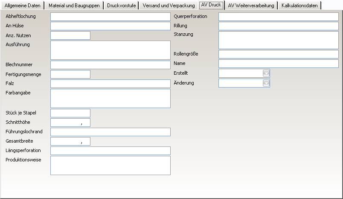
Task: Focus the Stanzung text area
Action: pyautogui.click(x=278, y=40)
